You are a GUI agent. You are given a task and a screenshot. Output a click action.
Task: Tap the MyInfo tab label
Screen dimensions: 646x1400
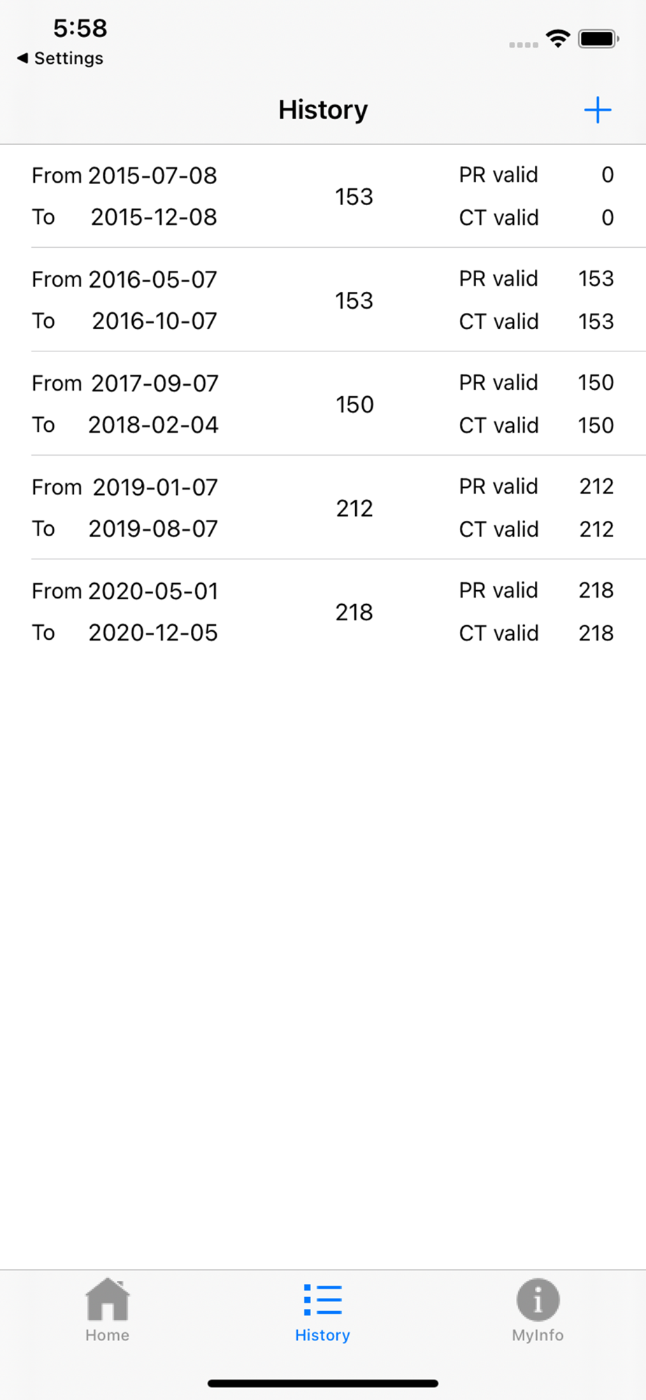coord(537,1335)
